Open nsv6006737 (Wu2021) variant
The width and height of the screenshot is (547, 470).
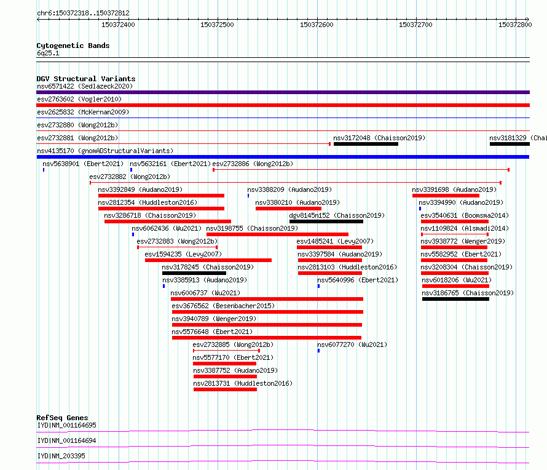pyautogui.click(x=205, y=293)
